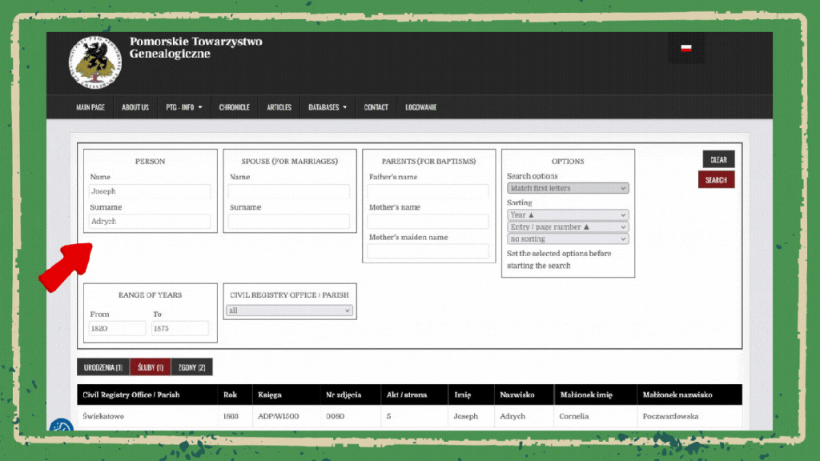
Task: Open the PTG - Info menu
Action: [x=183, y=107]
